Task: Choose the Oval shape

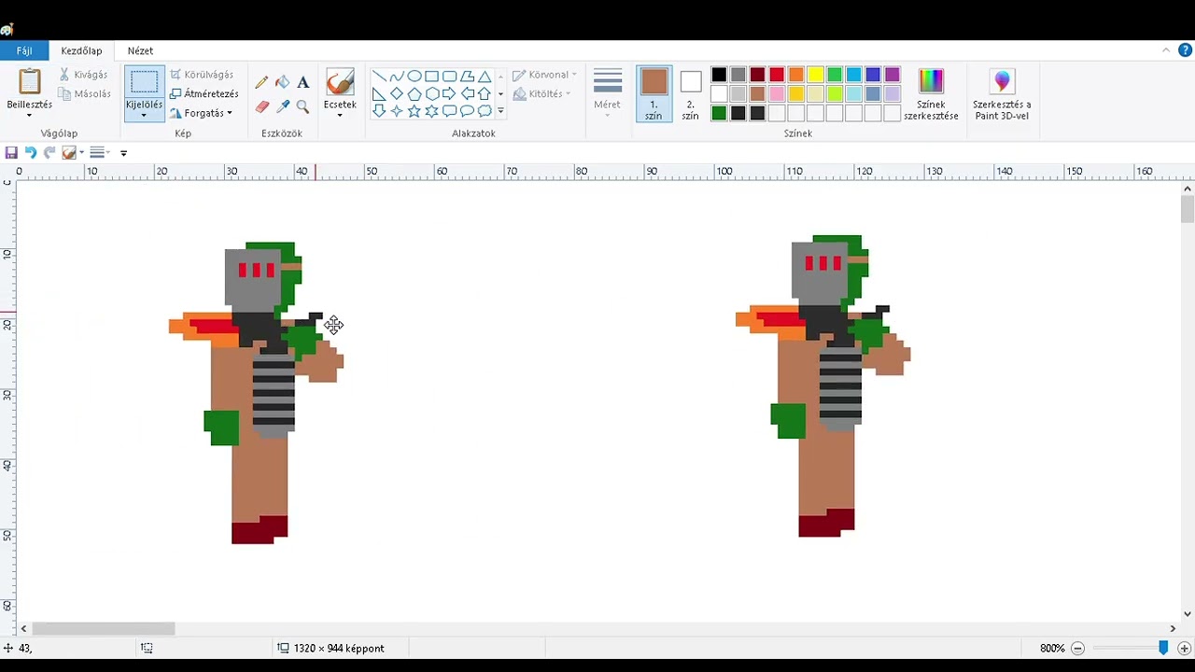Action: (x=415, y=77)
